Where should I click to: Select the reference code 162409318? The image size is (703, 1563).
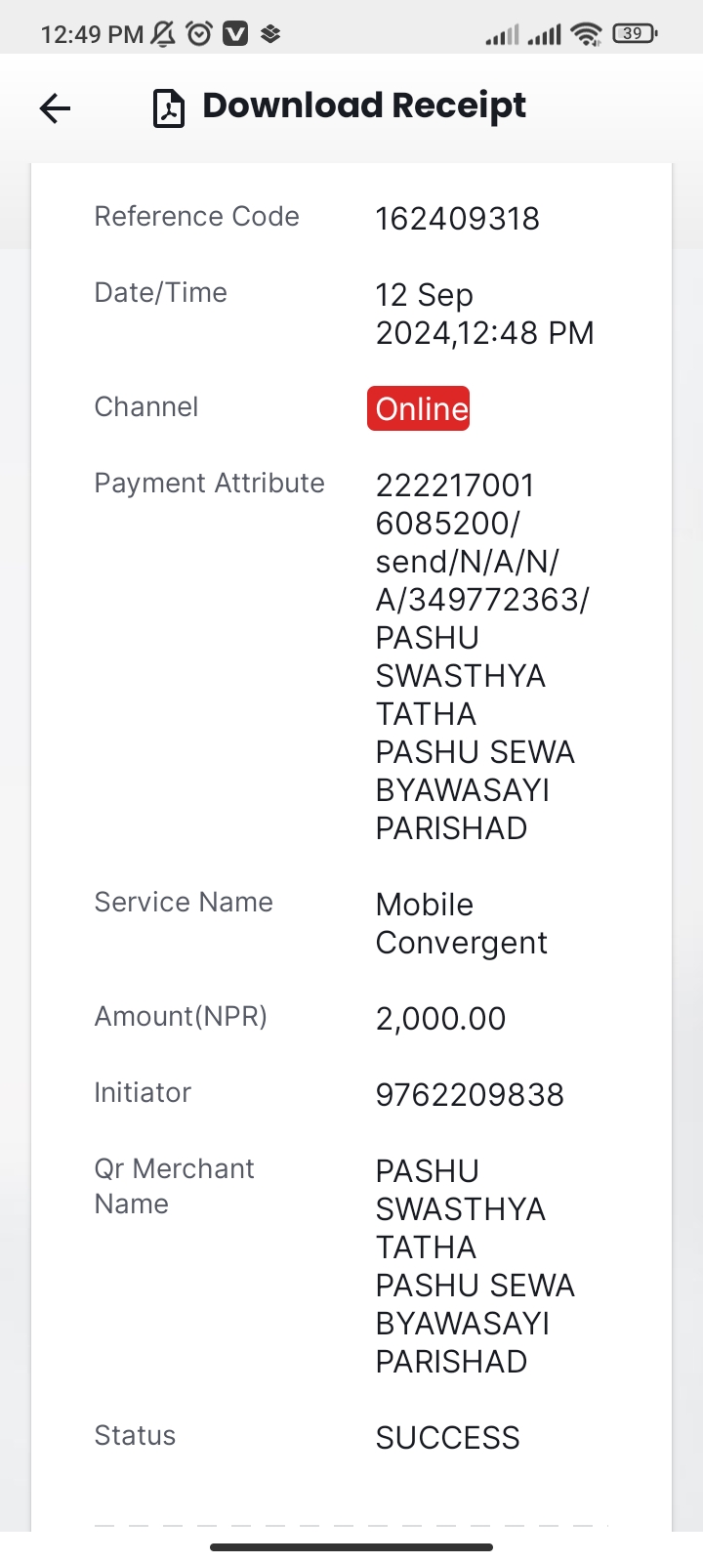pyautogui.click(x=458, y=218)
